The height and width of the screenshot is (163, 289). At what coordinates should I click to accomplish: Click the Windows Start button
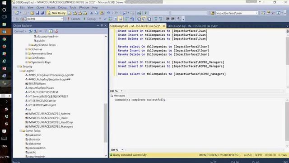pos(4,3)
